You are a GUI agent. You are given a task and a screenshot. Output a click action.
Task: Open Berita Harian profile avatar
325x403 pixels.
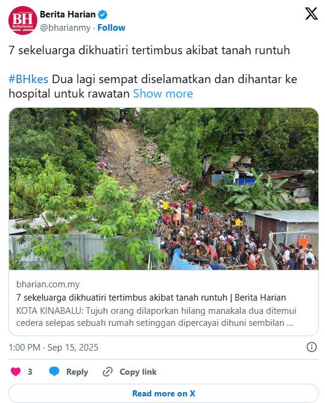(x=23, y=20)
